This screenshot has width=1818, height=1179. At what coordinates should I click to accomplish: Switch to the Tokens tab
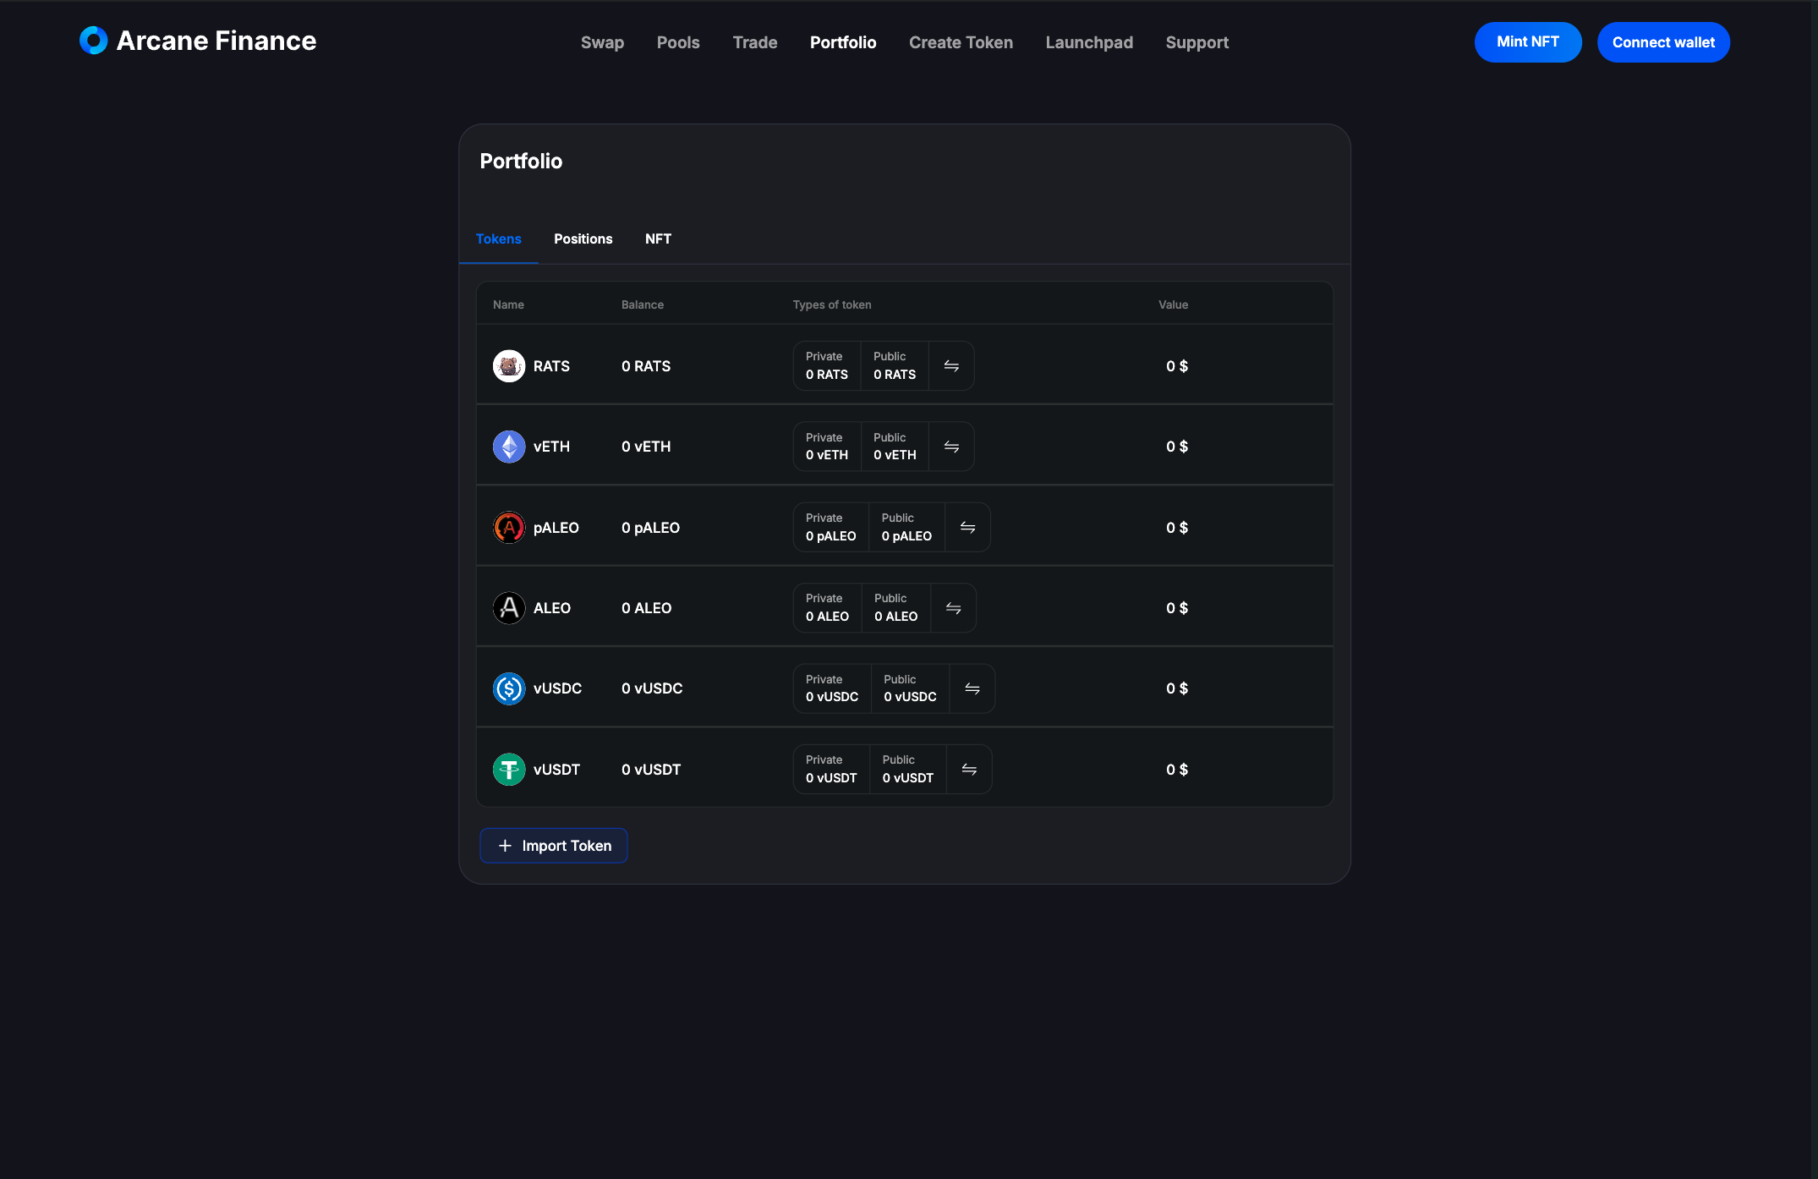pyautogui.click(x=499, y=239)
